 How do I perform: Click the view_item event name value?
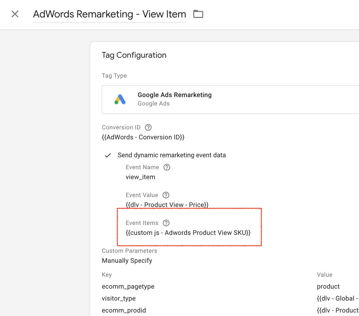[140, 177]
